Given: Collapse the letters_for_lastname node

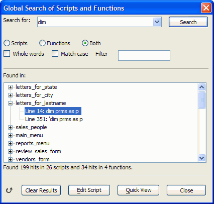Looking at the screenshot, I should pos(10,103).
